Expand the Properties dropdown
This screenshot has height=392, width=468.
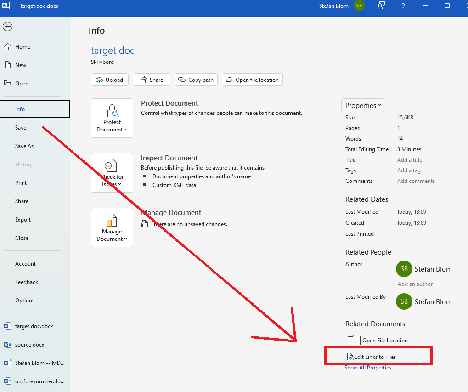pyautogui.click(x=363, y=105)
